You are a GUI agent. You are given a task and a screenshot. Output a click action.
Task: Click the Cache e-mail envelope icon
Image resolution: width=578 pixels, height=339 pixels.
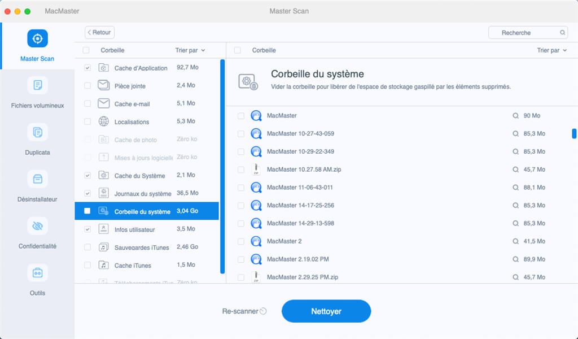pos(104,103)
